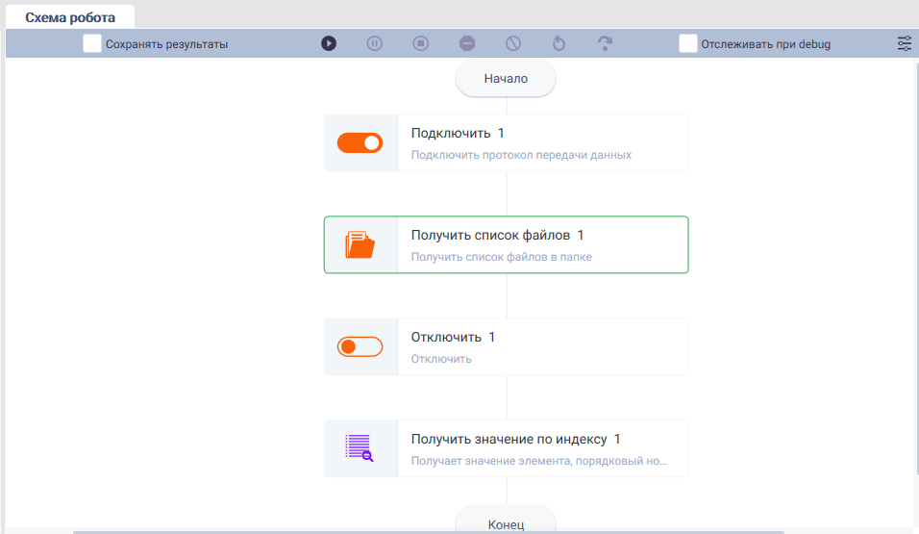Click the Подключить протокол передачи данных description
Image resolution: width=919 pixels, height=534 pixels.
pos(521,155)
